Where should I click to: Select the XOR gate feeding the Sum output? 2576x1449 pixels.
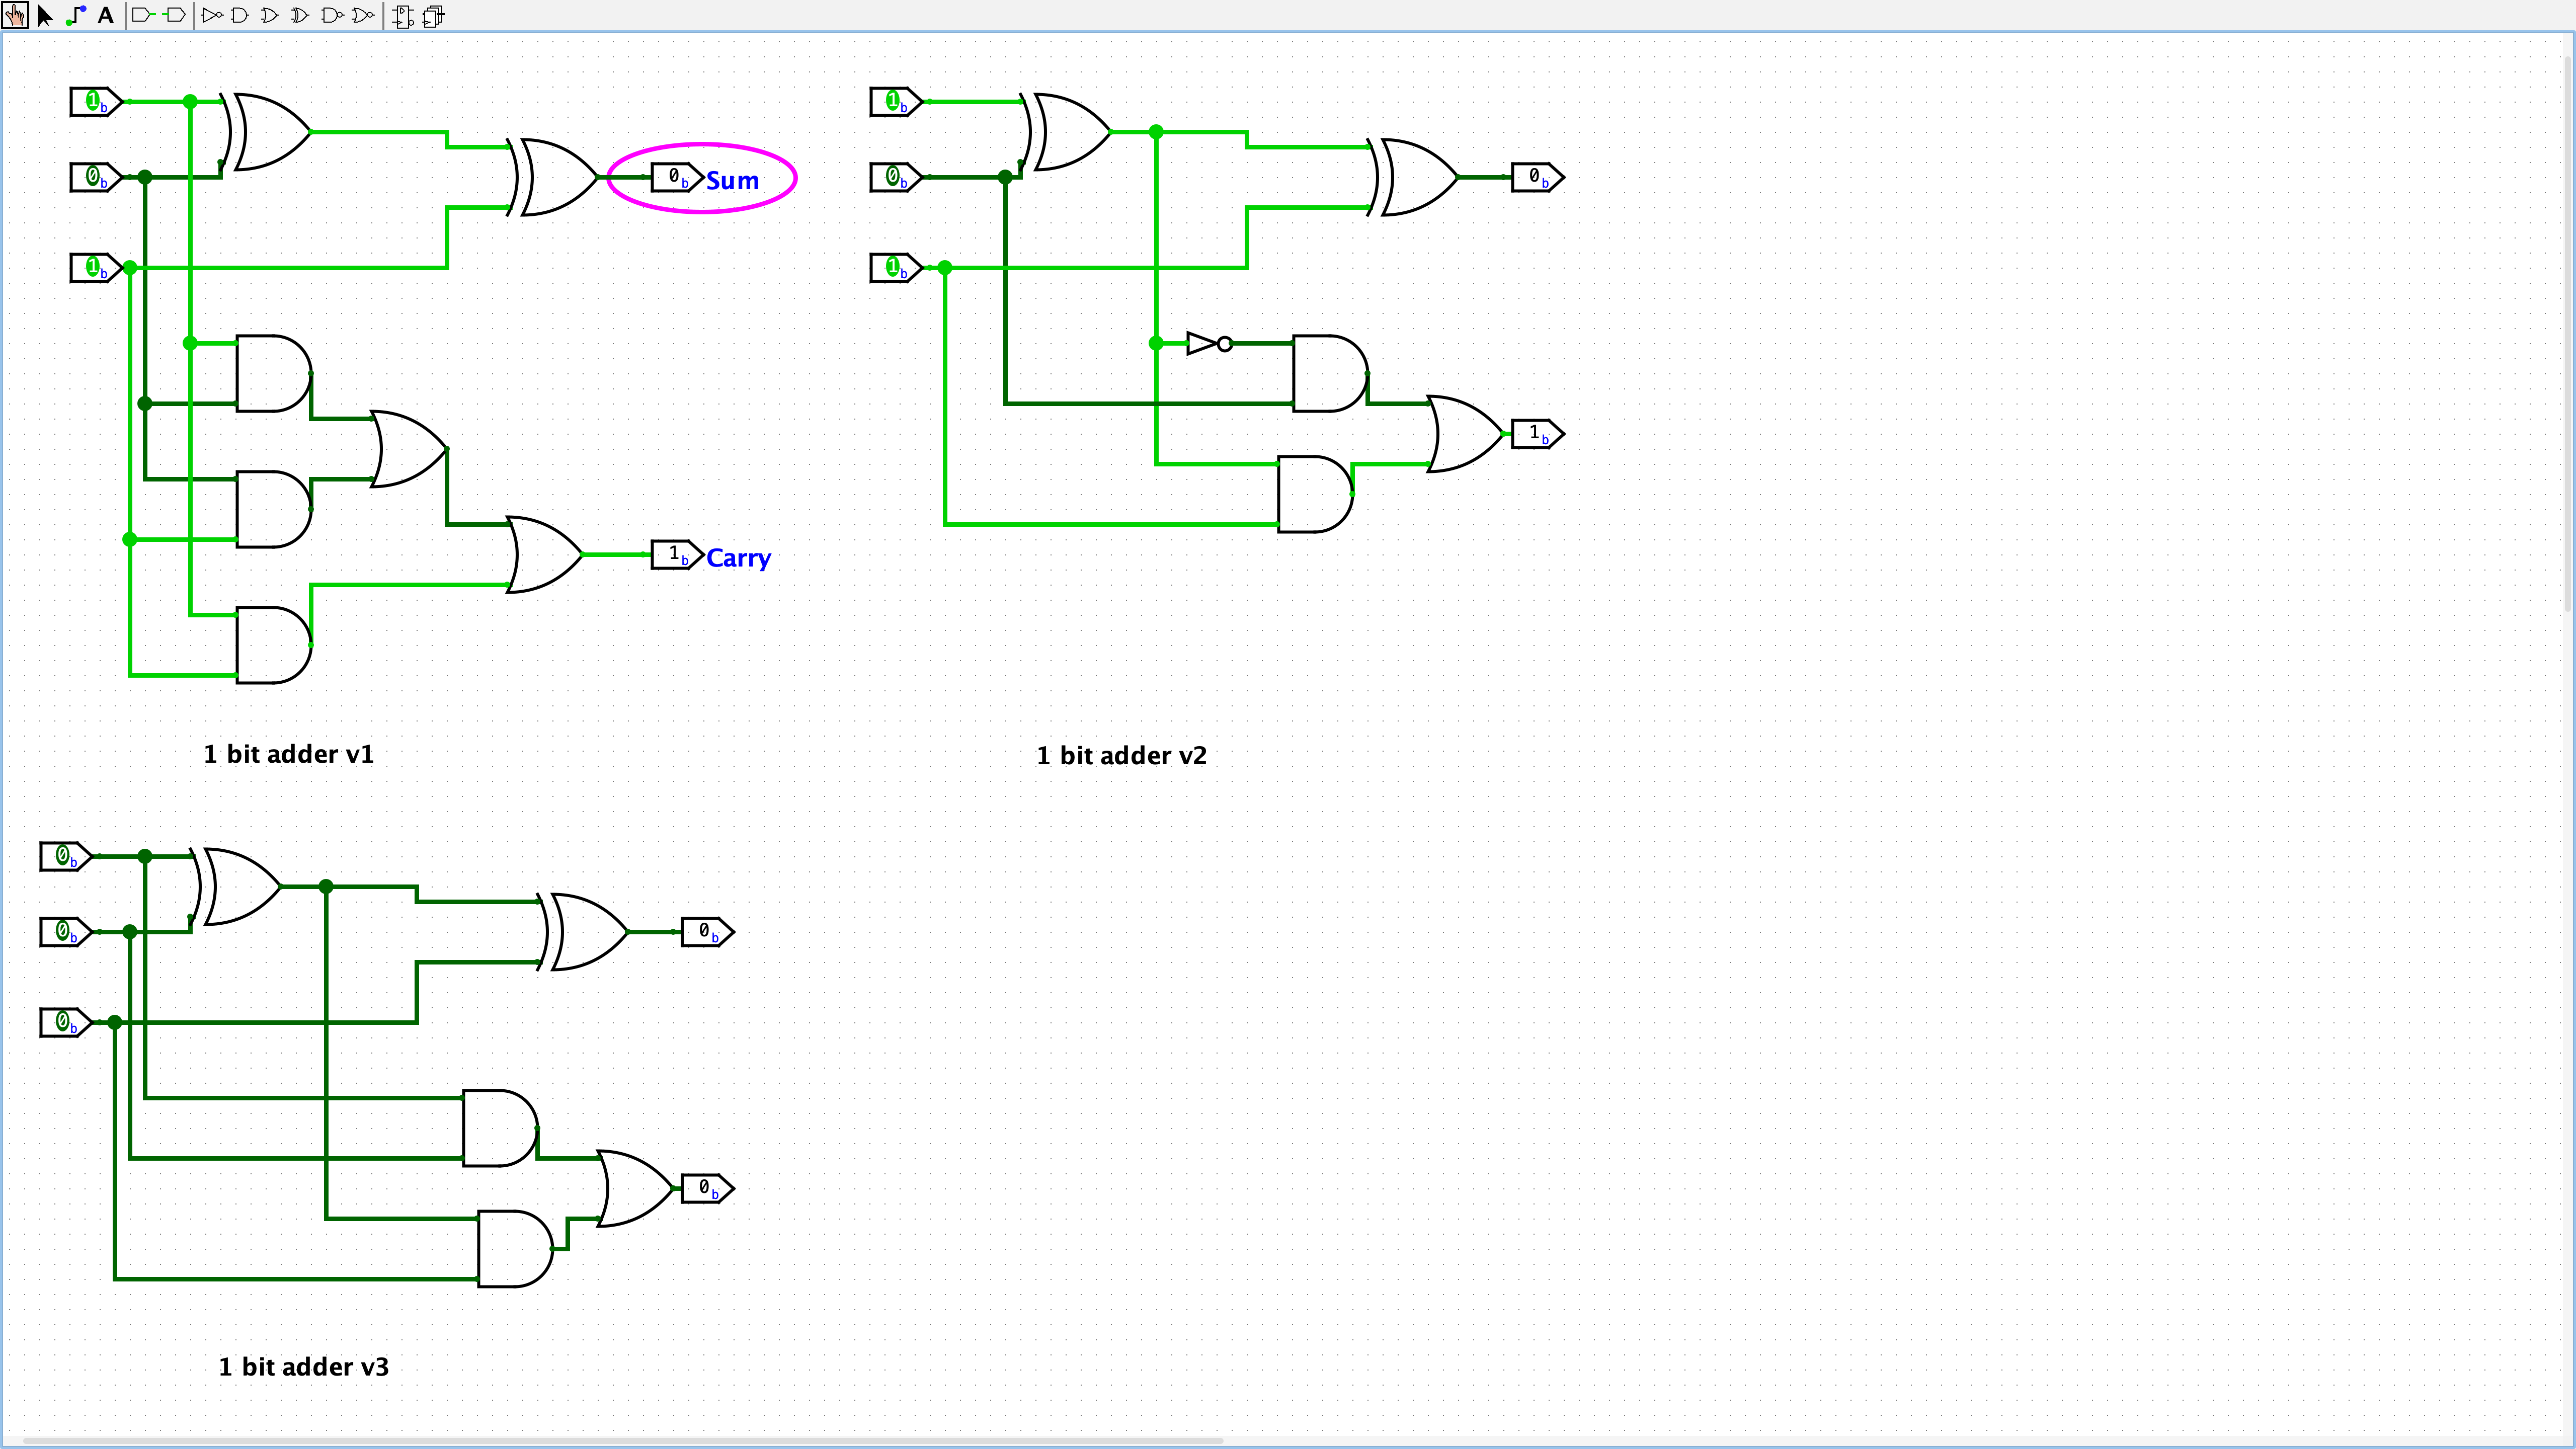tap(553, 177)
